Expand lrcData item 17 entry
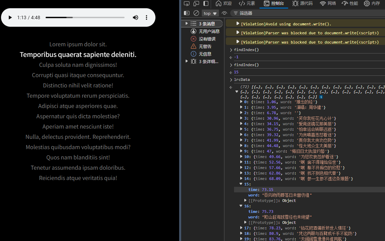 coord(241,228)
